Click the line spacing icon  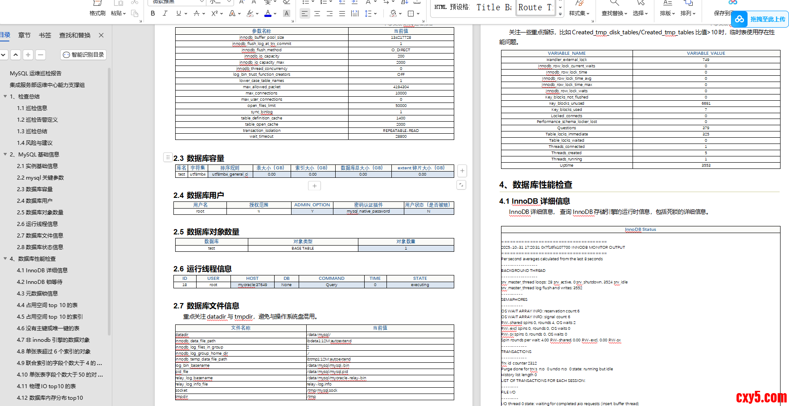[x=368, y=13]
